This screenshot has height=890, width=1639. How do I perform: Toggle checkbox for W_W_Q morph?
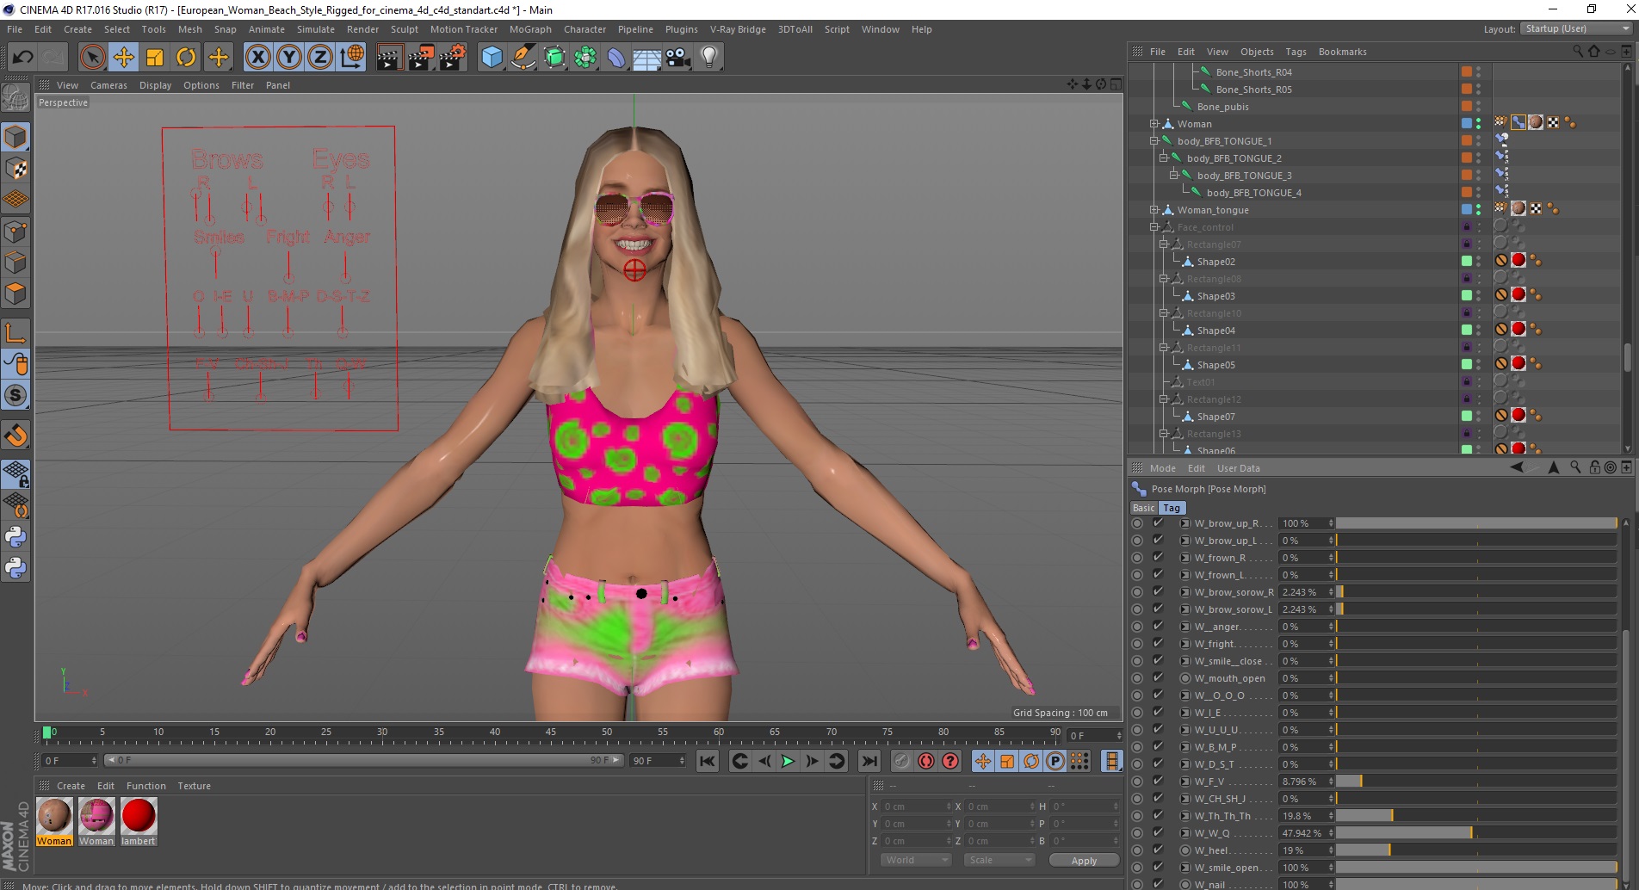[1158, 832]
